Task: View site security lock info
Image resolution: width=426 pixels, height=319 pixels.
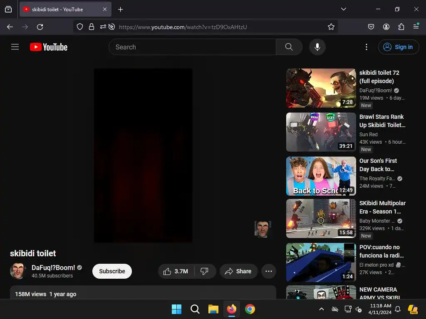Action: pyautogui.click(x=92, y=27)
